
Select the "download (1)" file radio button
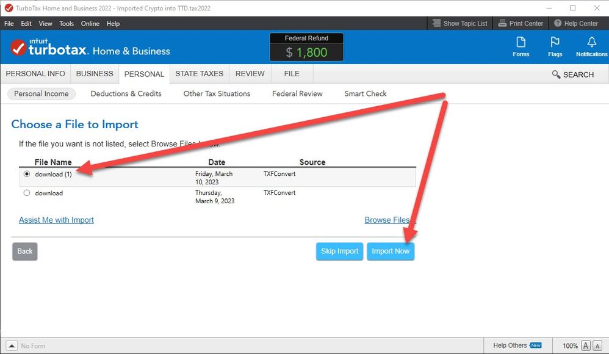click(27, 174)
